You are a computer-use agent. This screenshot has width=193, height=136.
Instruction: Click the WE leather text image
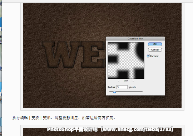pos(73,54)
